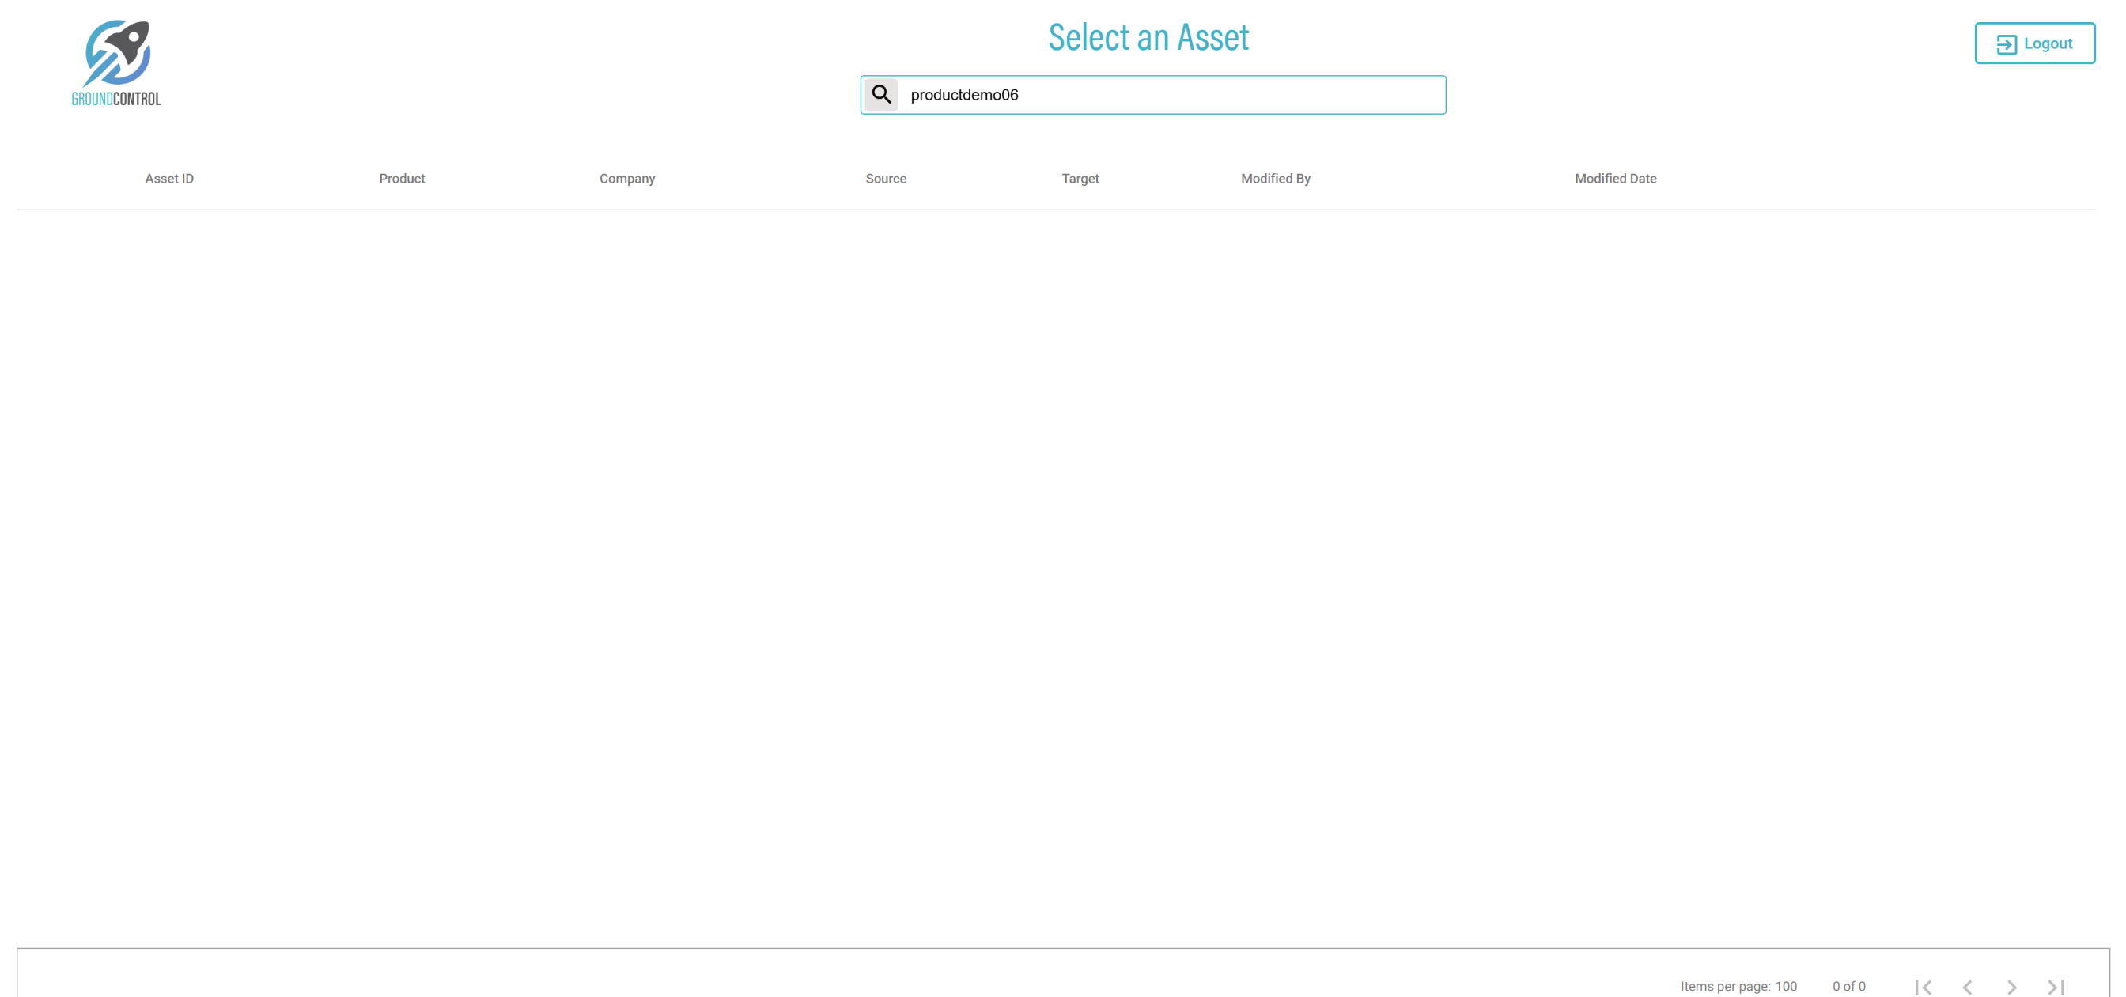Sort by the Modified By column
This screenshot has height=997, width=2126.
click(x=1275, y=178)
